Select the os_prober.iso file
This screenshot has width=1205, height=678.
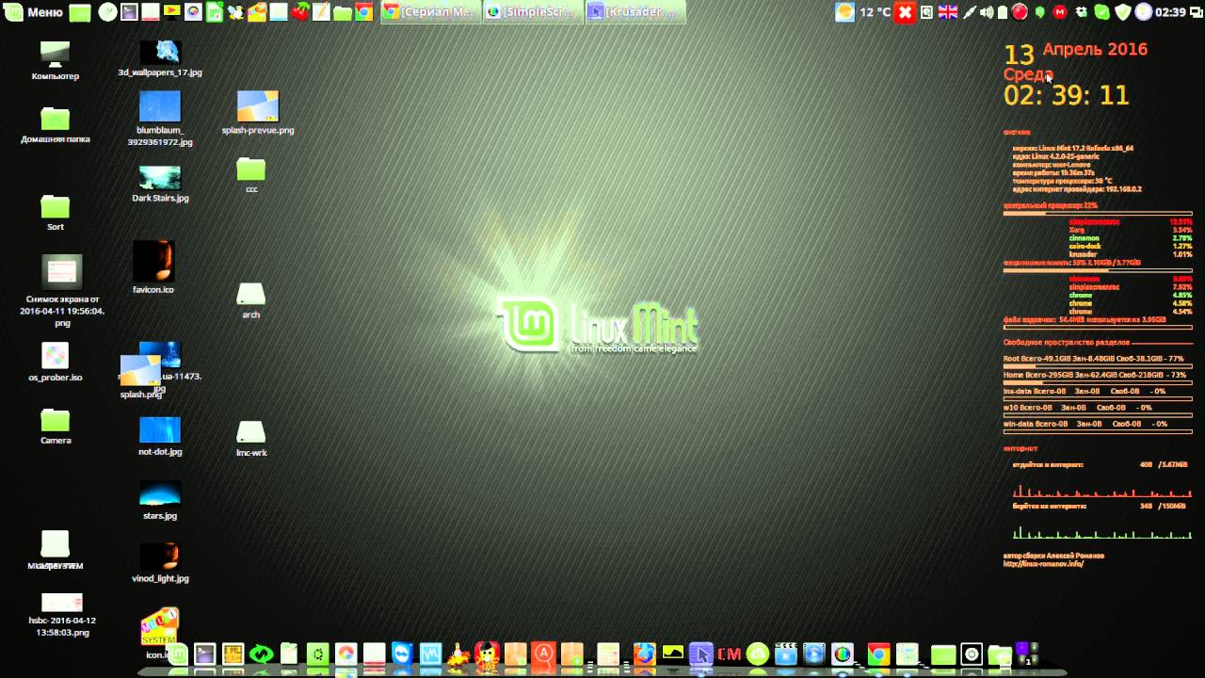(56, 363)
